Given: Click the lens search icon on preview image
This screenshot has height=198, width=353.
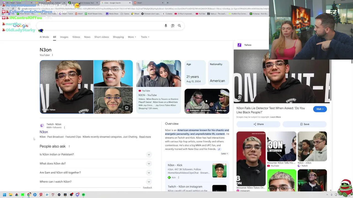Looking at the screenshot, I should [239, 97].
